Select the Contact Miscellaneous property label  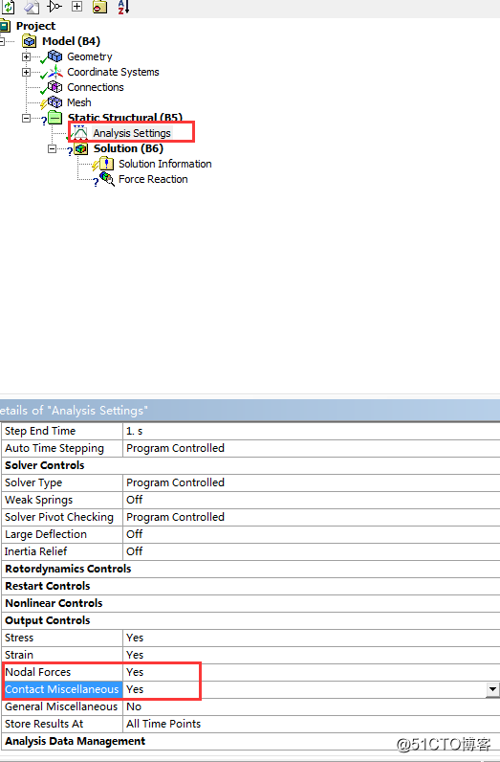(62, 689)
